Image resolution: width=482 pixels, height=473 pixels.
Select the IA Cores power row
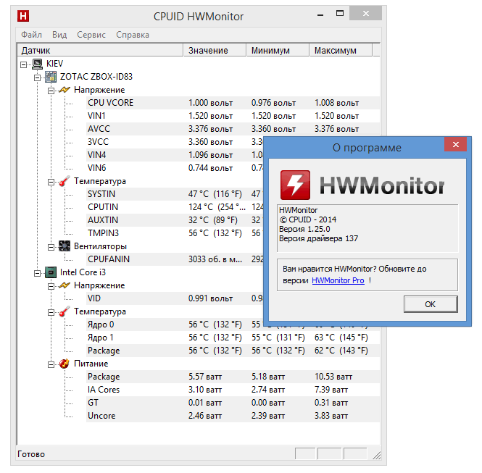[x=233, y=390]
